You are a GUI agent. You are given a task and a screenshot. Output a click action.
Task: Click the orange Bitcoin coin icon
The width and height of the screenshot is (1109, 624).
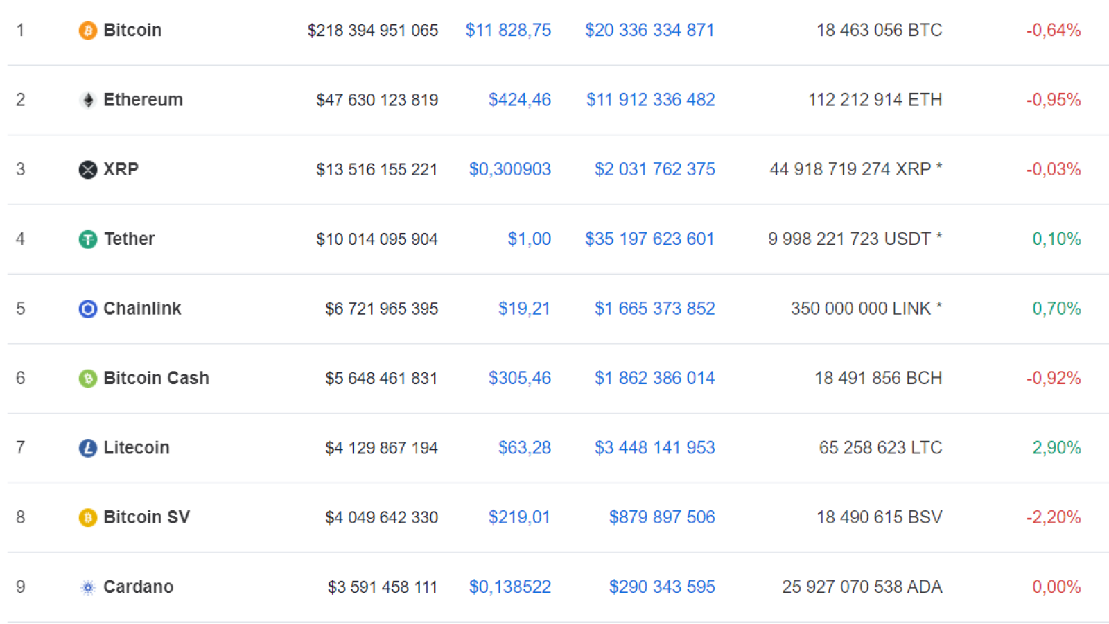tap(88, 31)
